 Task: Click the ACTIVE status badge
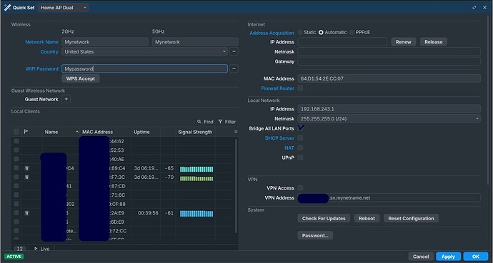click(14, 257)
